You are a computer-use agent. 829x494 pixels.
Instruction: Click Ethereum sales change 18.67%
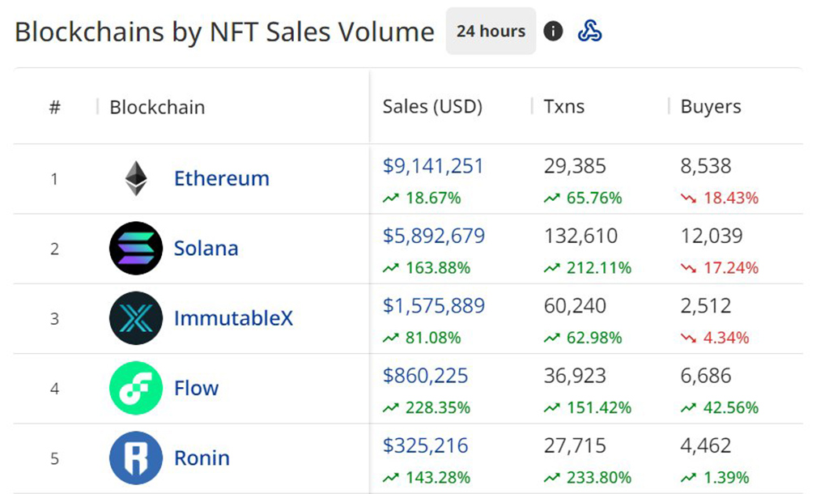pyautogui.click(x=422, y=198)
